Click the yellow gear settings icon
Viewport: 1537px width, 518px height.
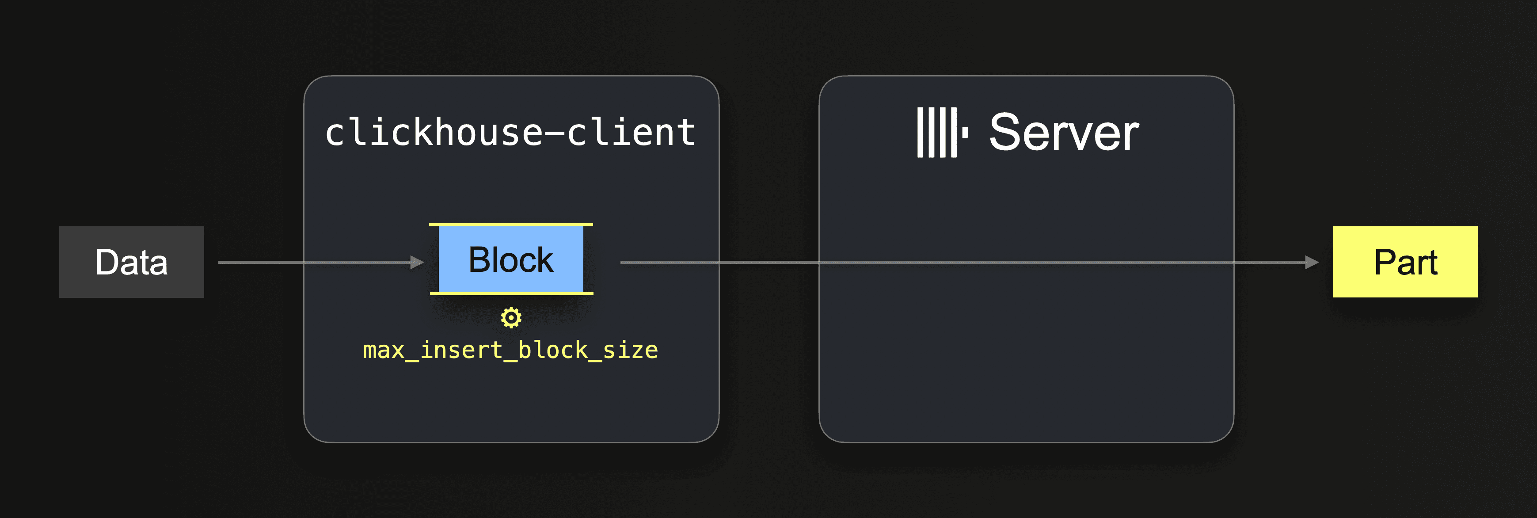point(511,317)
